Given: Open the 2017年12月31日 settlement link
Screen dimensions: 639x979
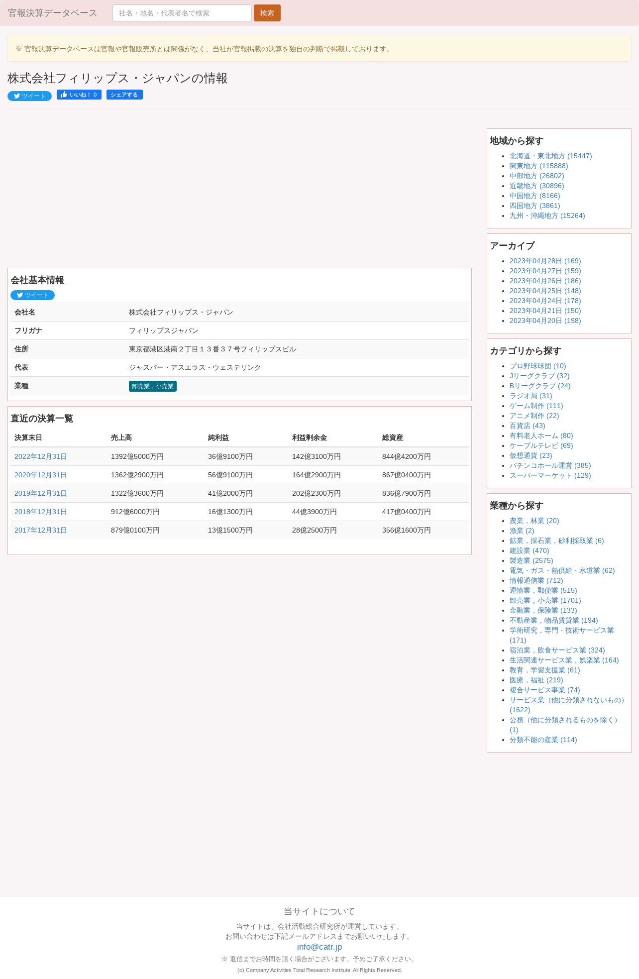Looking at the screenshot, I should (x=40, y=530).
